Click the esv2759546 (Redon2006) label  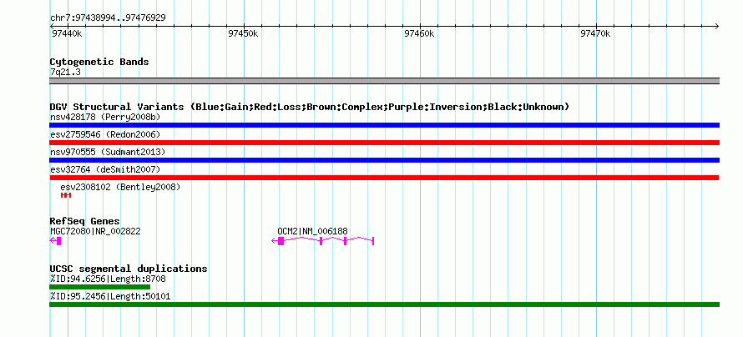point(105,134)
